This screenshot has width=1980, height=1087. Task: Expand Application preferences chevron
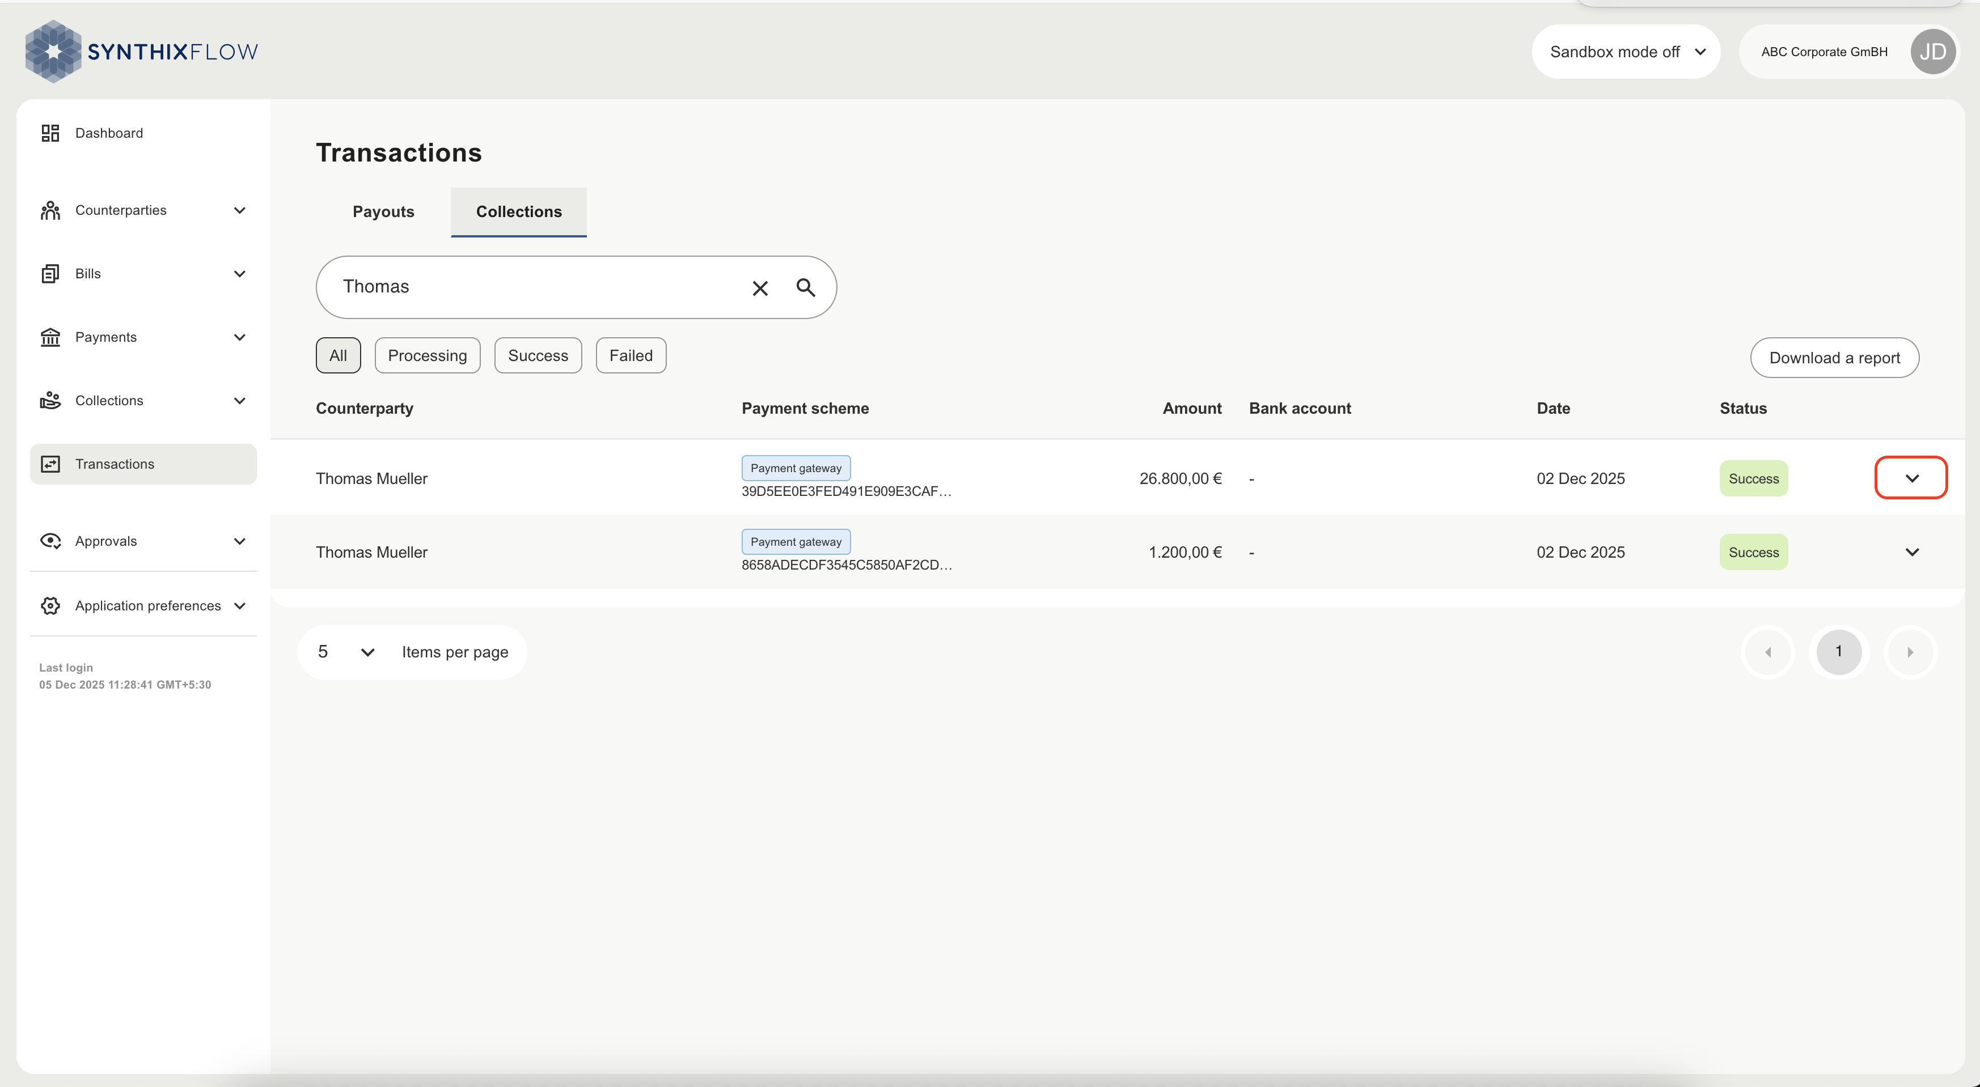click(240, 605)
